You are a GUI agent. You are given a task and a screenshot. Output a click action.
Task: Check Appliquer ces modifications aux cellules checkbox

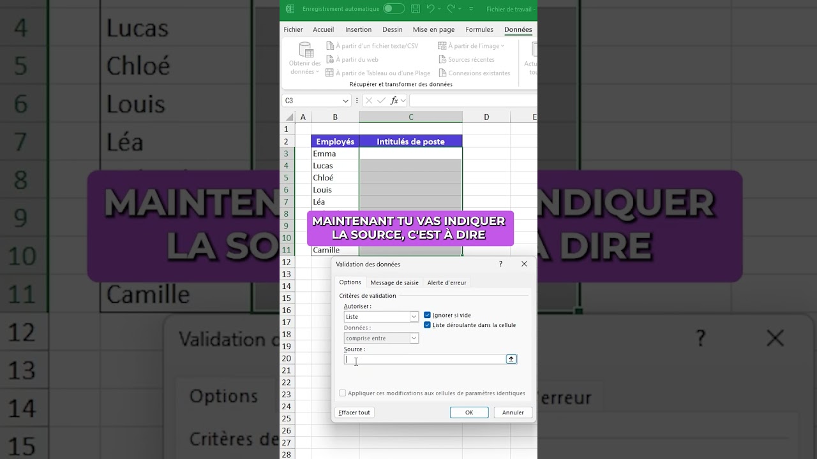343,393
